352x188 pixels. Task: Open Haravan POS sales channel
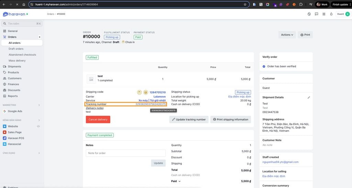click(16, 138)
